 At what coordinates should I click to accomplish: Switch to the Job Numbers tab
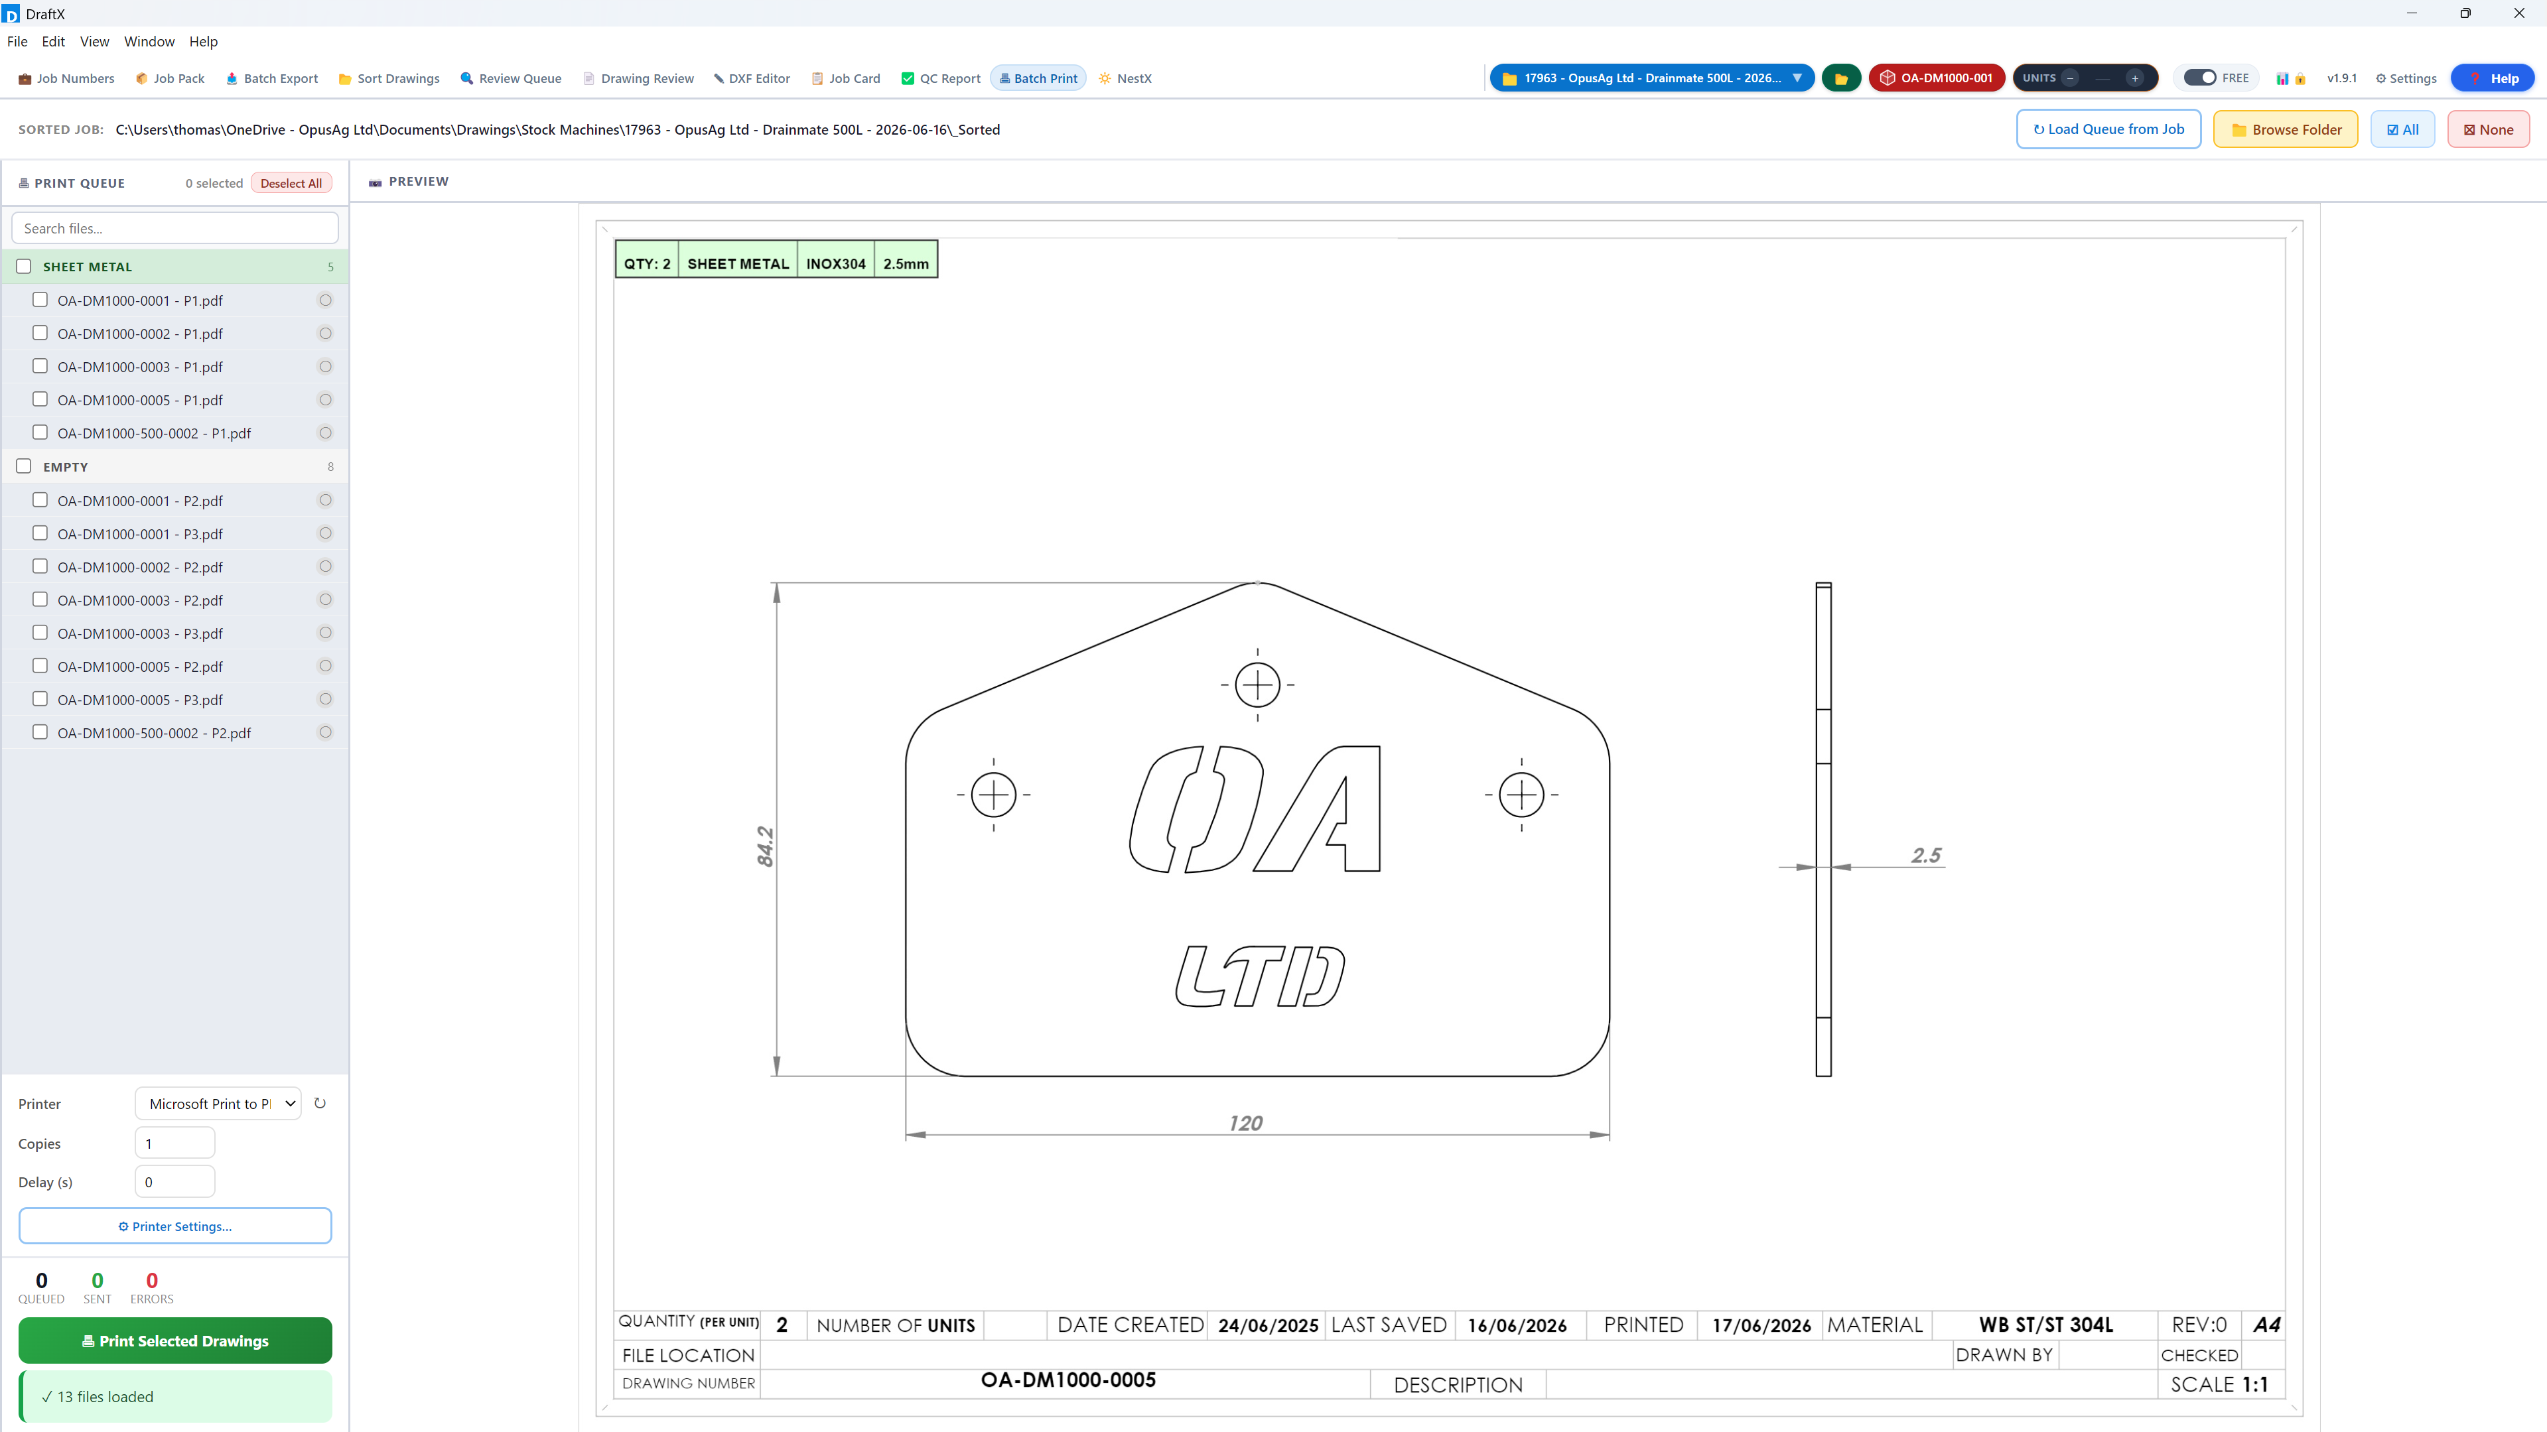click(66, 79)
